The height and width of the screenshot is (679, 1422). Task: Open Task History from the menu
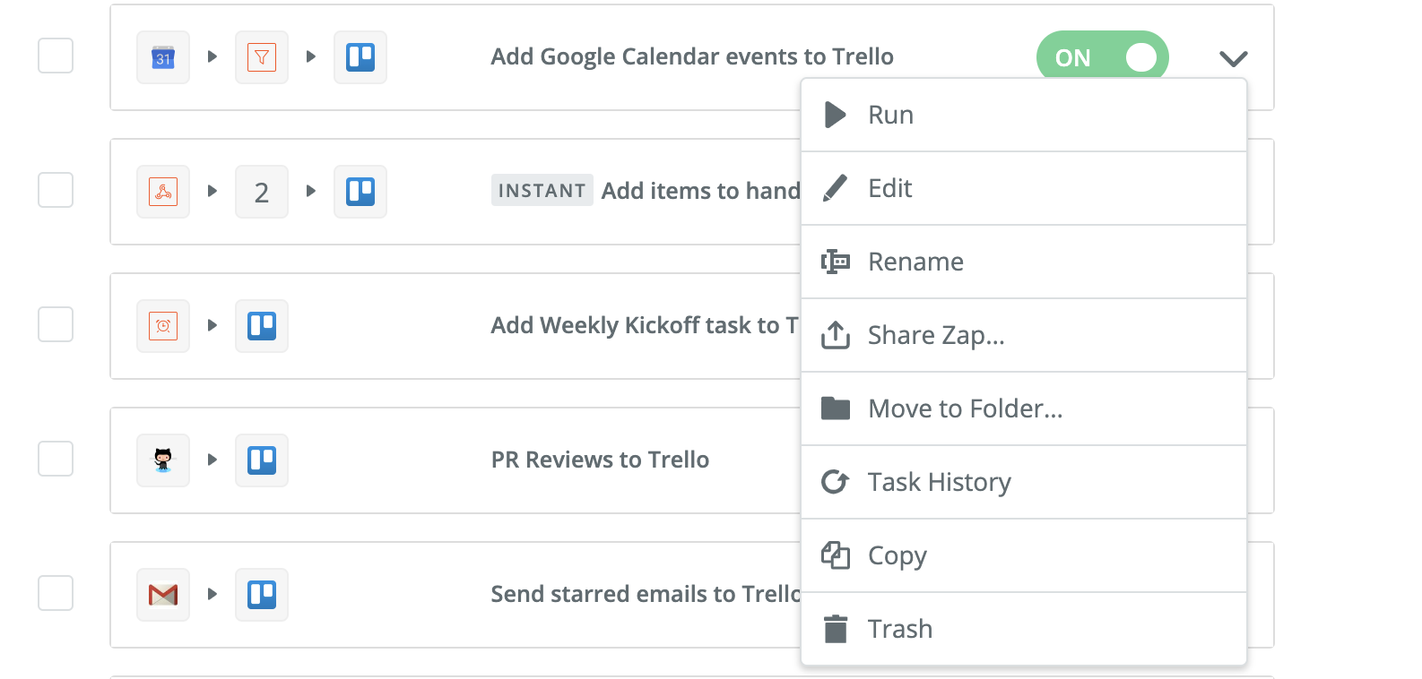point(939,482)
